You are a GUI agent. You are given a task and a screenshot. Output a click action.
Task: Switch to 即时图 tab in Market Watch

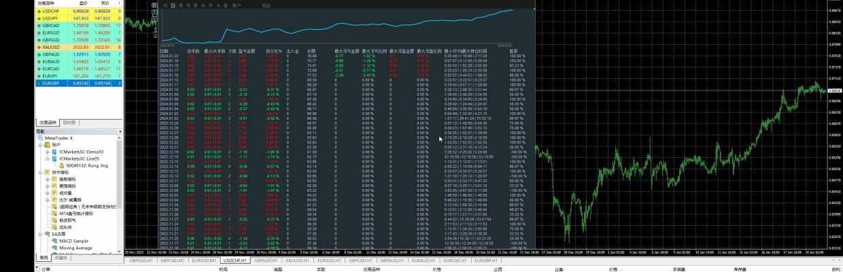click(x=69, y=122)
